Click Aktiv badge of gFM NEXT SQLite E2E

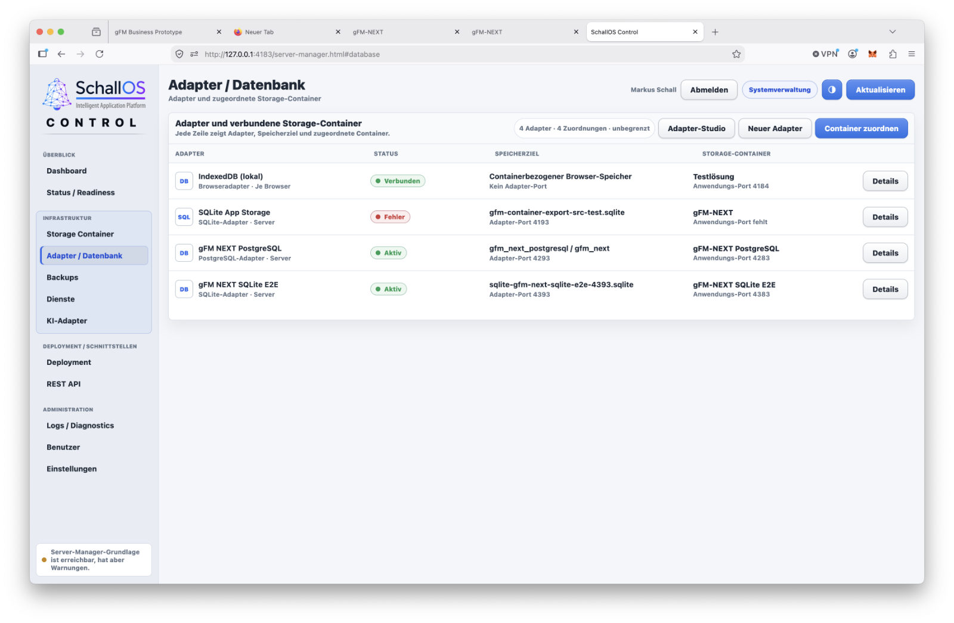click(388, 289)
